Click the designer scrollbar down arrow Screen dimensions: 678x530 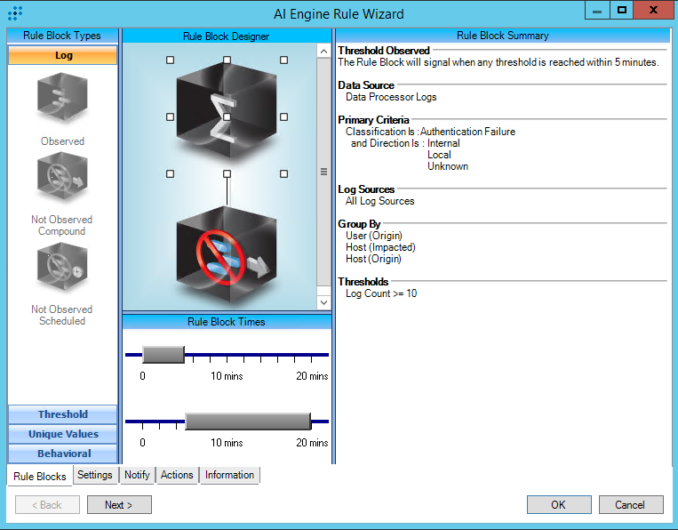323,302
